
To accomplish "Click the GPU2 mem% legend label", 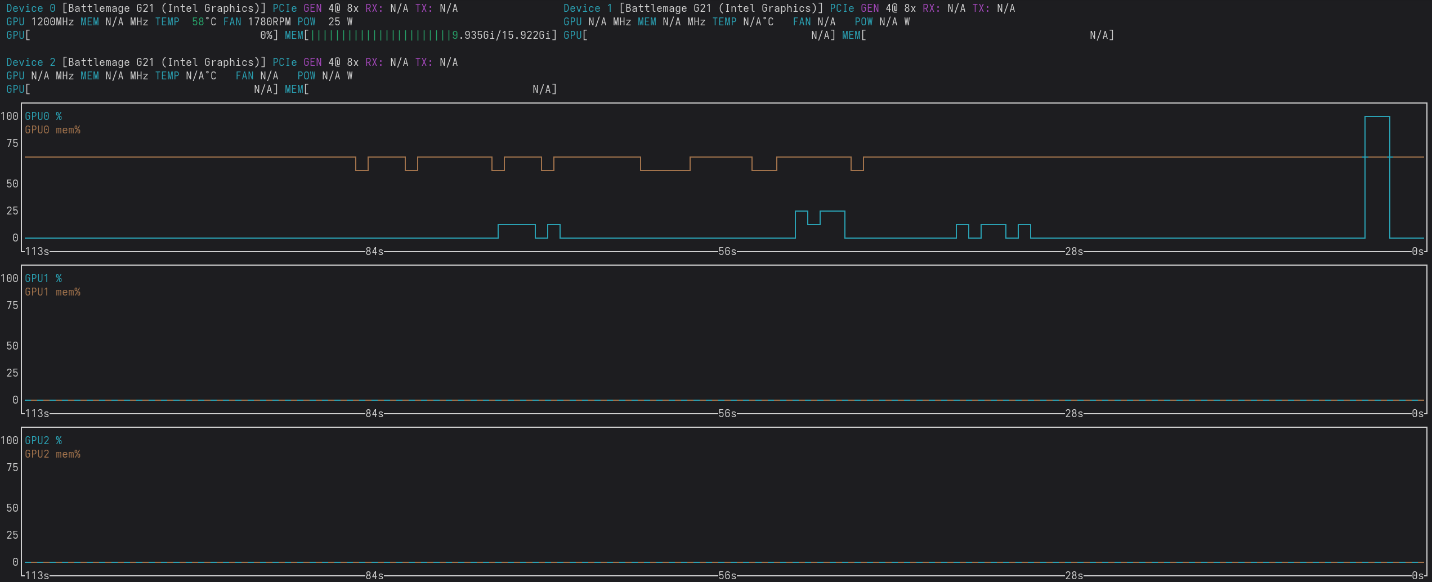I will point(52,454).
